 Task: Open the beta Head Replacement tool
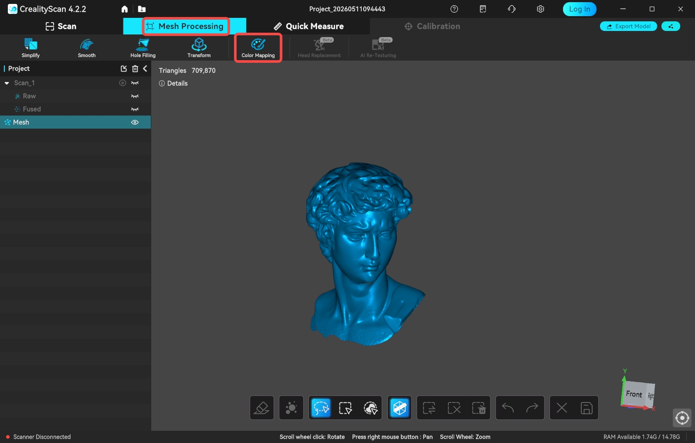[x=319, y=48]
